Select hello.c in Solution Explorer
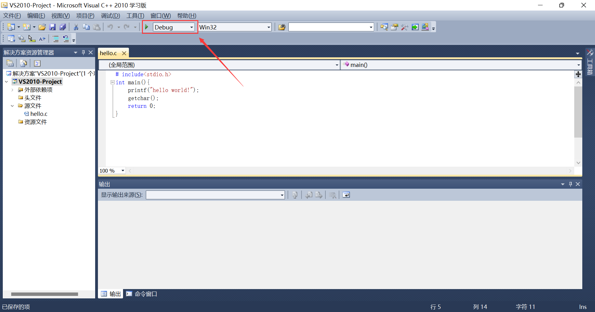Screen dimensions: 595x312 [x=38, y=114]
